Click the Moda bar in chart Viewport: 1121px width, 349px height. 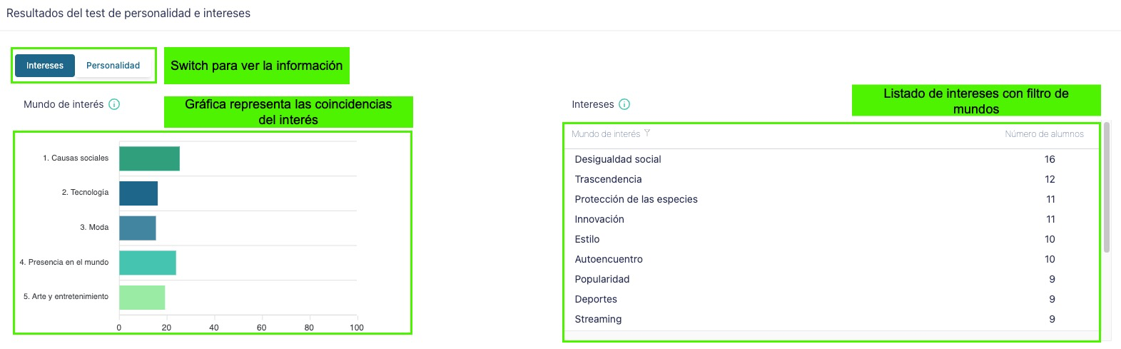tap(137, 228)
